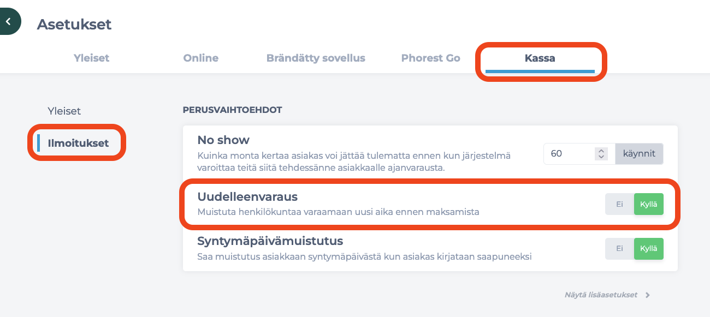710x317 pixels.
Task: Click the No show stepper down arrow
Action: (x=601, y=157)
